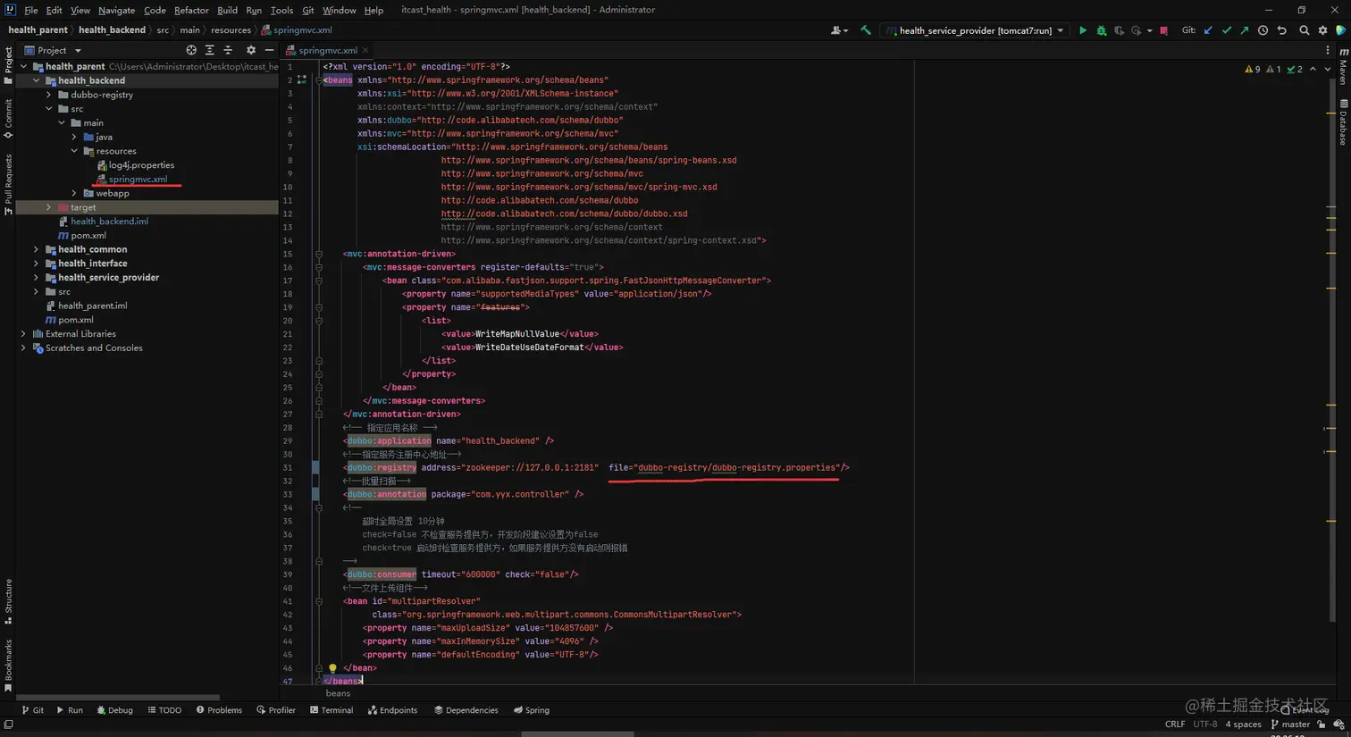Collapse all in Project panel
This screenshot has height=737, width=1351.
click(x=228, y=50)
